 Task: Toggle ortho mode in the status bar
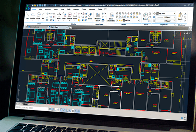click(x=55, y=109)
